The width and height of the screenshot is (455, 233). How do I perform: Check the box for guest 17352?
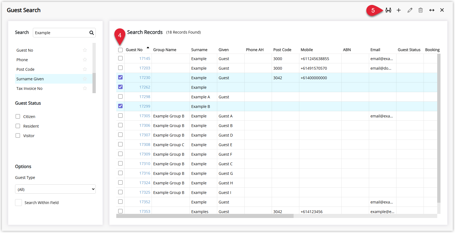[x=120, y=202]
